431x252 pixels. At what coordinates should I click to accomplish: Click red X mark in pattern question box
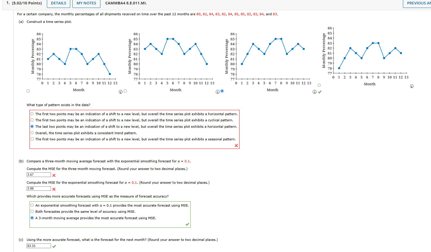[236, 146]
